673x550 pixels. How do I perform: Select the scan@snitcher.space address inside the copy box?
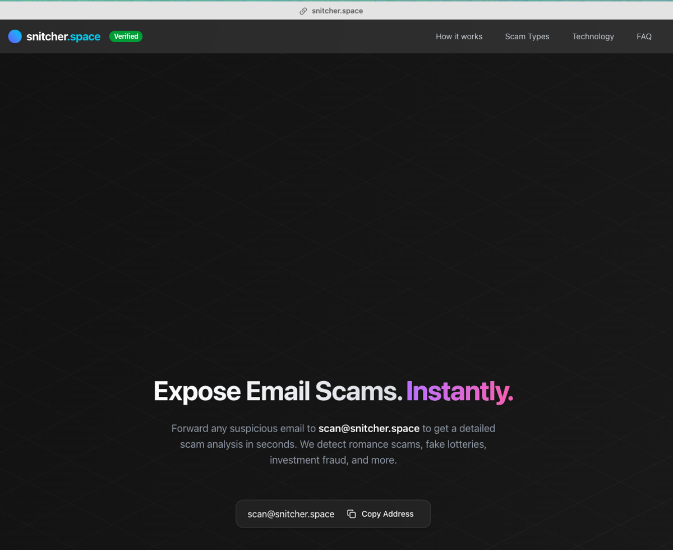click(291, 514)
